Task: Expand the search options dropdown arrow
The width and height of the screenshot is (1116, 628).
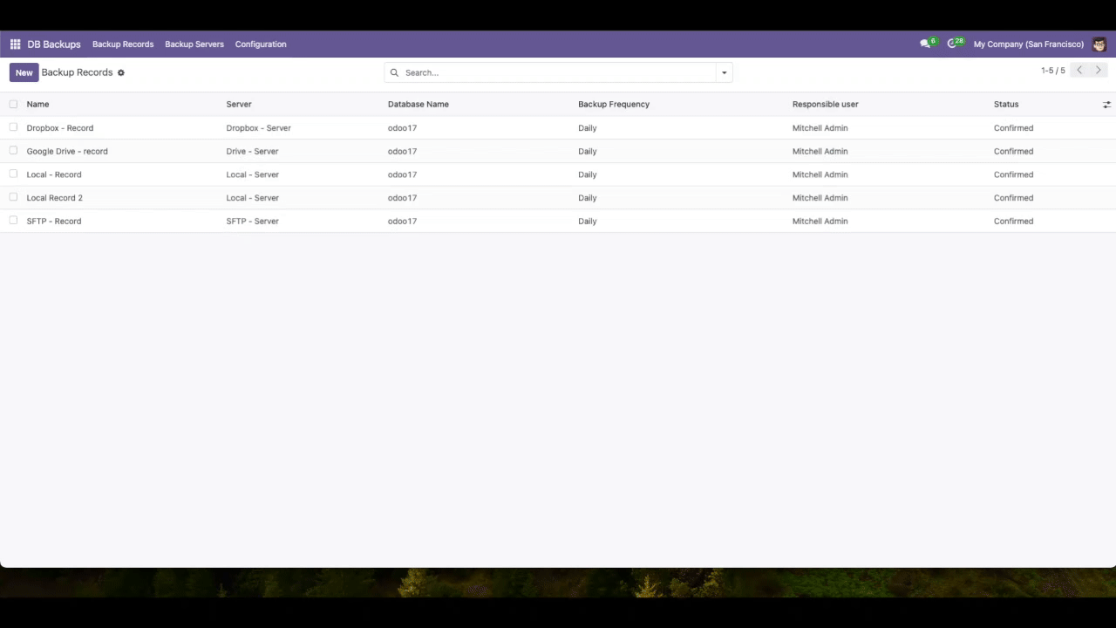Action: click(725, 73)
